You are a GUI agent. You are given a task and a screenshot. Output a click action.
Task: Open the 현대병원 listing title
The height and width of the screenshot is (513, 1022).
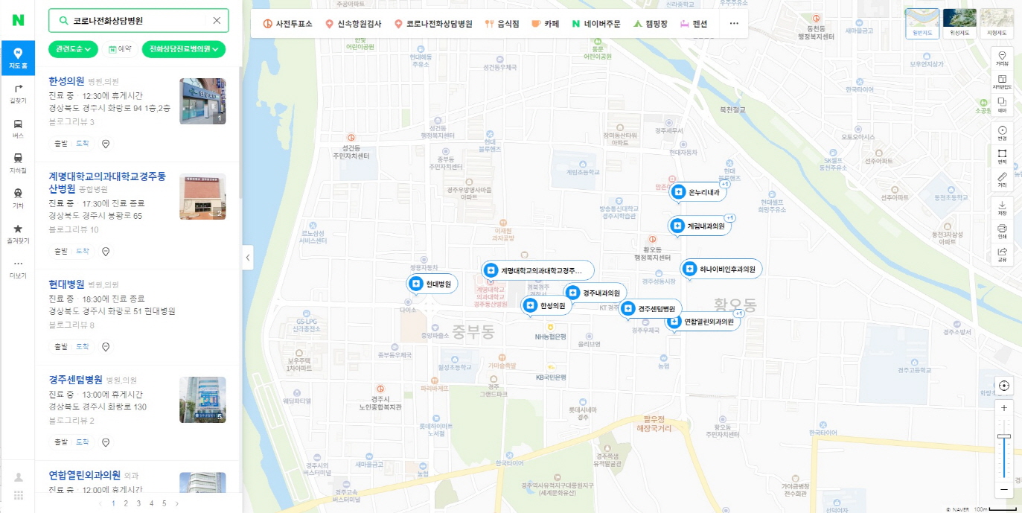click(66, 284)
